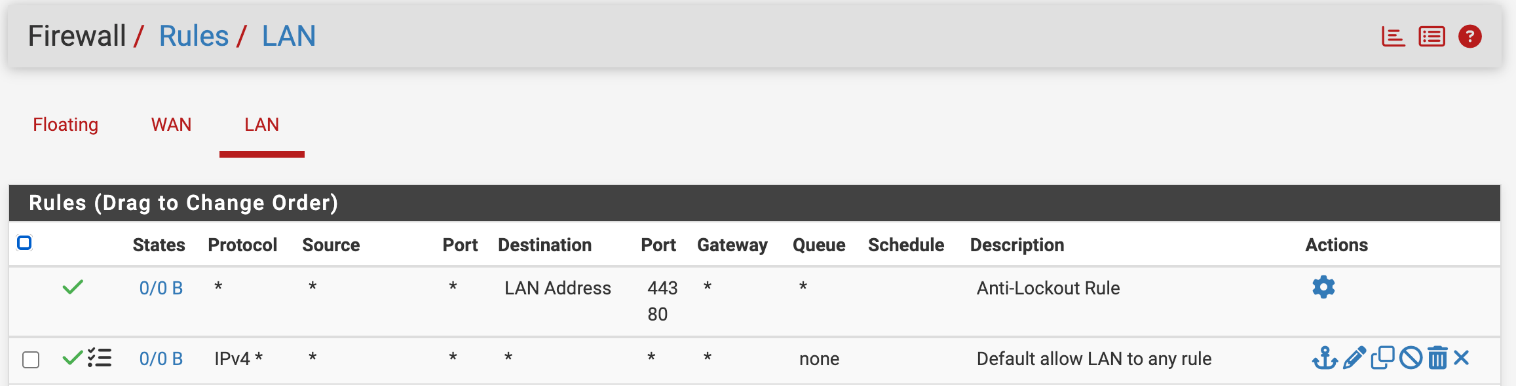1516x386 pixels.
Task: Click the anchor icon to move rules
Action: click(1325, 359)
